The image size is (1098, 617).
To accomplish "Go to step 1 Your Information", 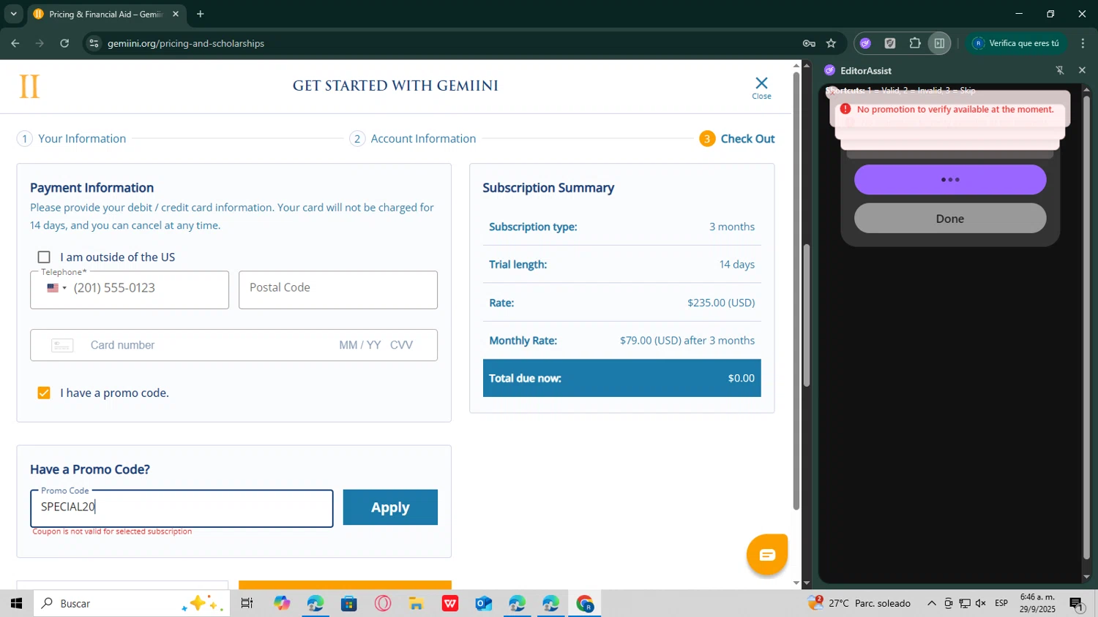I will [x=72, y=139].
